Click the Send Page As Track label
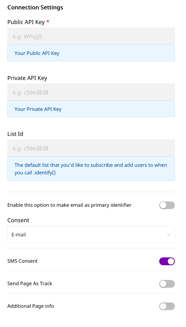186x327 pixels. tap(30, 283)
